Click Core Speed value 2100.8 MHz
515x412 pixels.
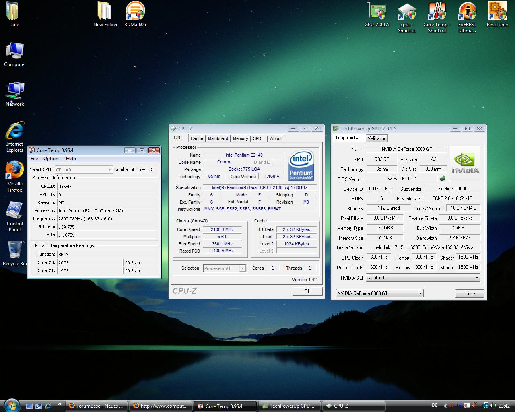(x=222, y=229)
